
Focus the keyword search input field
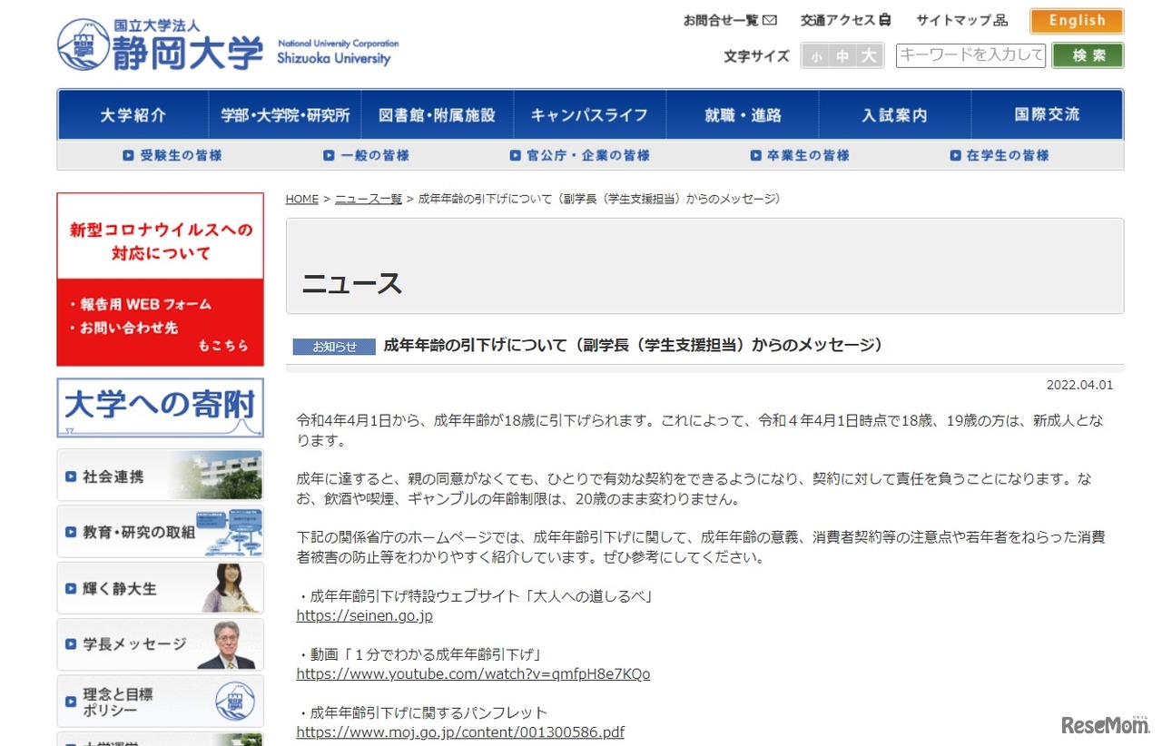[970, 54]
